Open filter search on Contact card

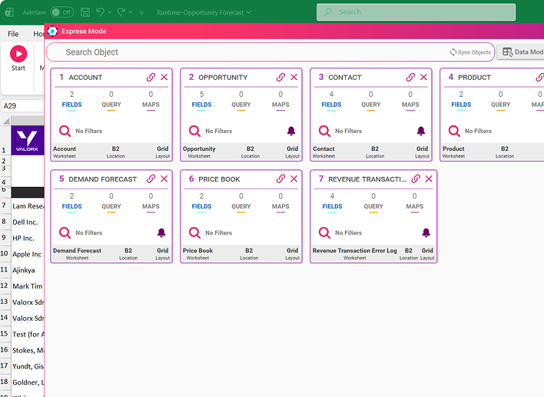(x=324, y=131)
